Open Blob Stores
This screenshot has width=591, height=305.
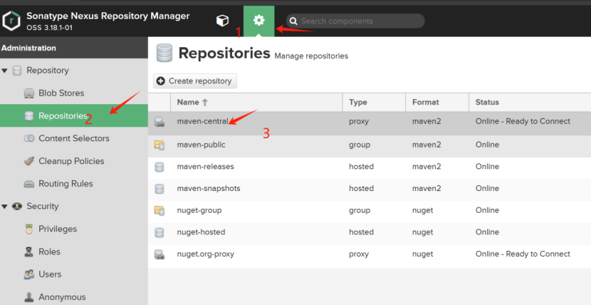point(61,93)
